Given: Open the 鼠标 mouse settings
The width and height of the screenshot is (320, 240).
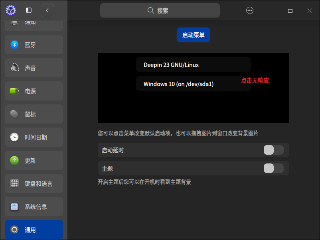Looking at the screenshot, I should (34, 114).
